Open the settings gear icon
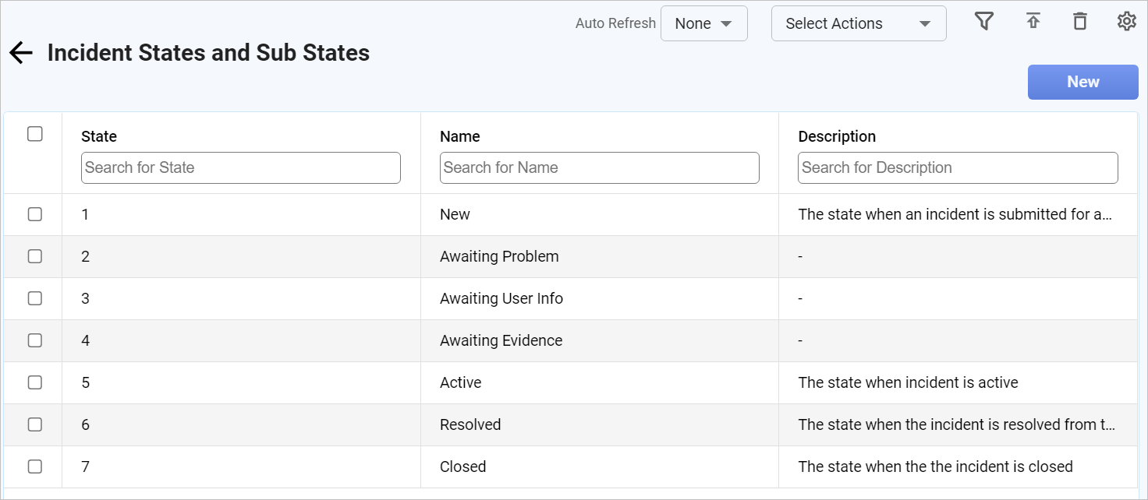Screen dimensions: 1148x500 tap(1126, 22)
